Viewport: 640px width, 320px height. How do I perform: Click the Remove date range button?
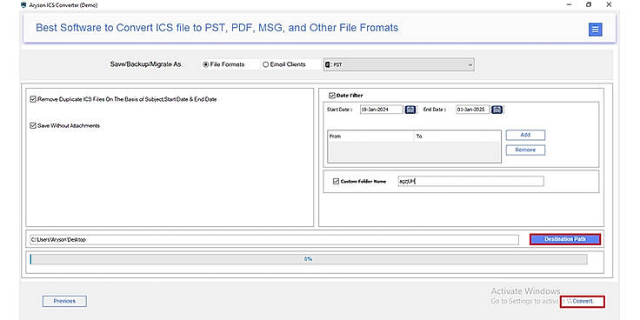pyautogui.click(x=525, y=150)
